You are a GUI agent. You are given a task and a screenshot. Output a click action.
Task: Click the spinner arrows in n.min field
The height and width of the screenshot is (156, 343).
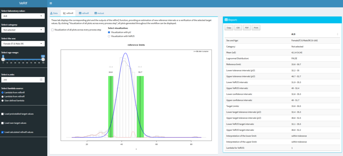click(x=41, y=80)
